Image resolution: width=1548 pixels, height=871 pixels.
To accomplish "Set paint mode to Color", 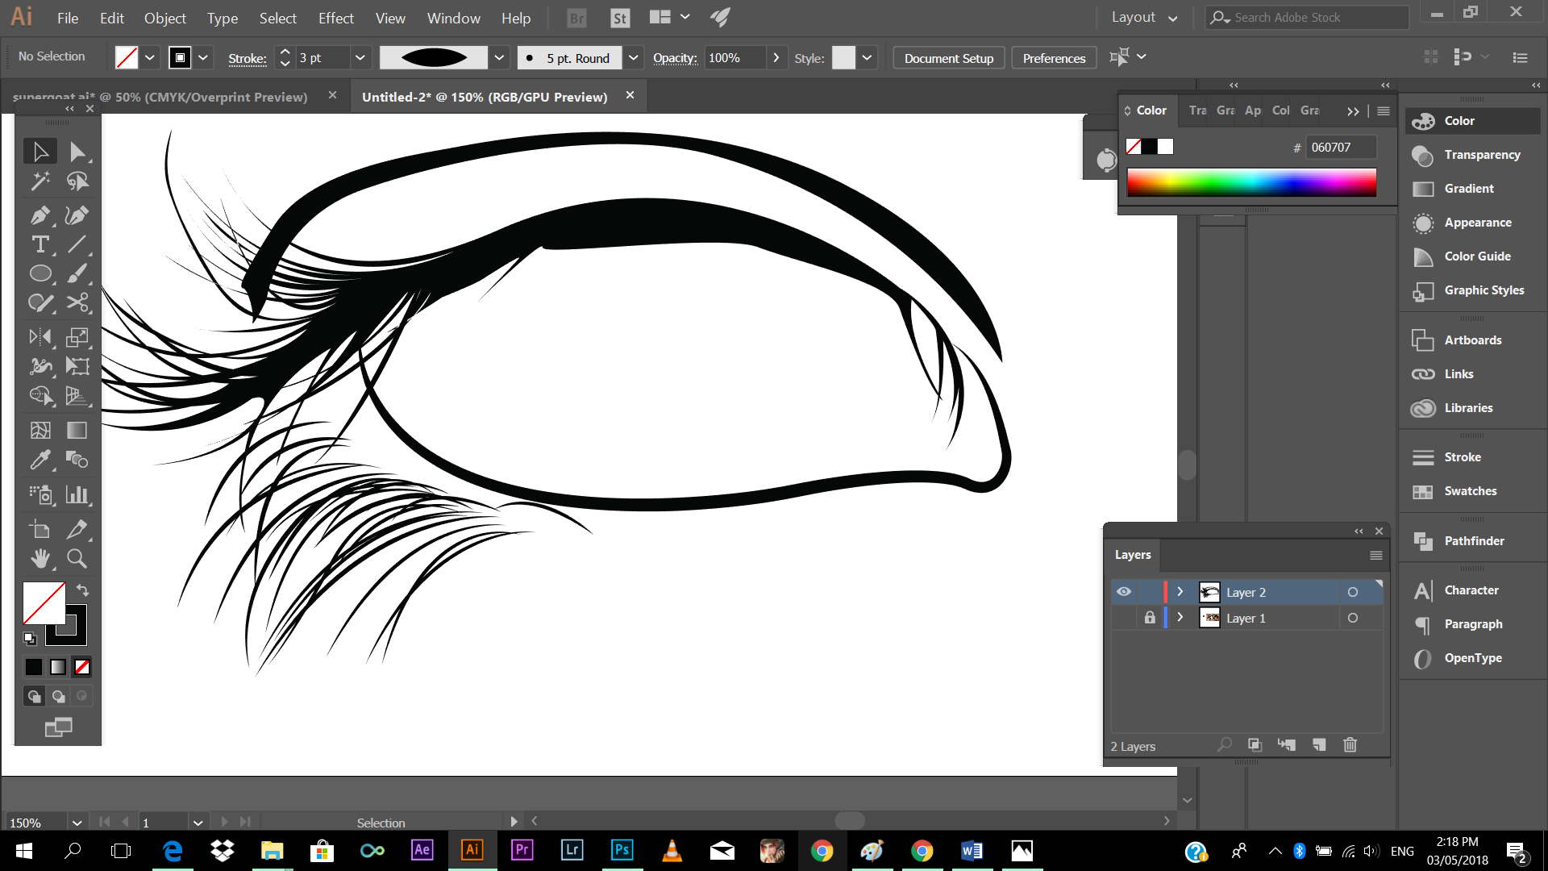I will tap(33, 667).
